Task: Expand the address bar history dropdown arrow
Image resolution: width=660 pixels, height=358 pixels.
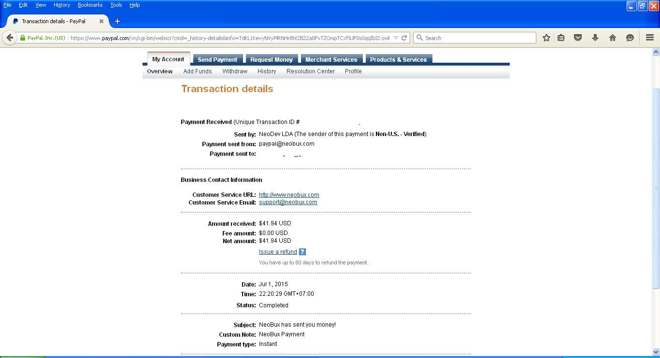Action: (x=396, y=38)
